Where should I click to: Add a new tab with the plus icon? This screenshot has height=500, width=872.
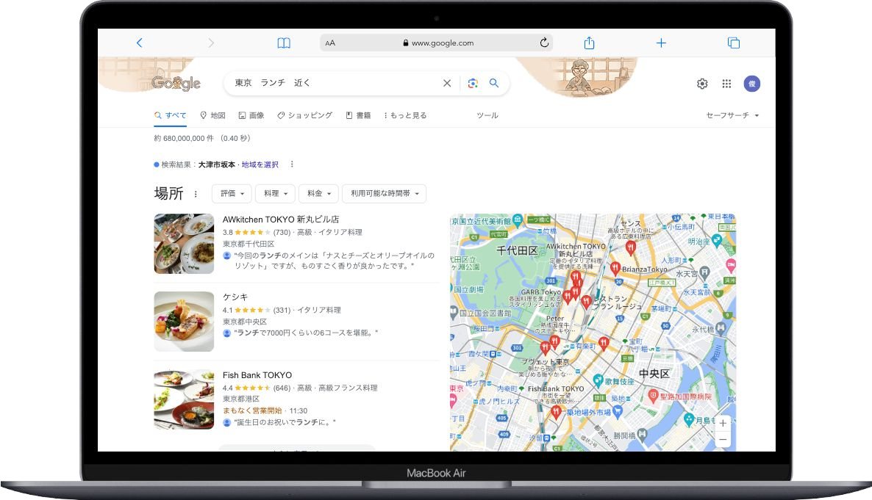661,43
